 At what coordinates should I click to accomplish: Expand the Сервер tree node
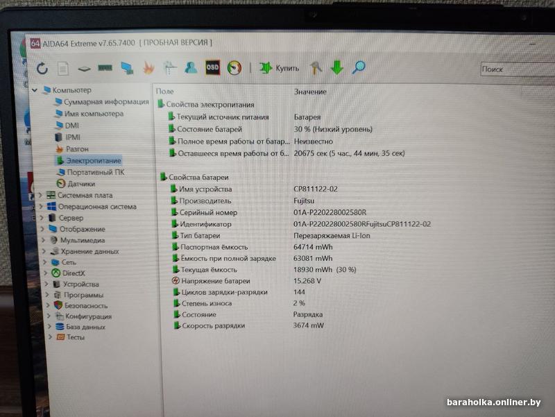tap(42, 218)
